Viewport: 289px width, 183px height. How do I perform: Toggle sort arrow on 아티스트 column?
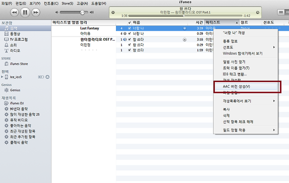tap(237, 22)
